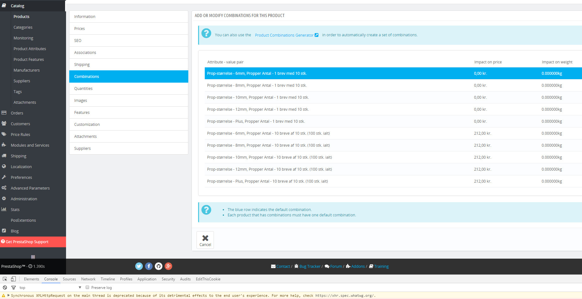This screenshot has width=582, height=299.
Task: Click the Preferences wrench icon
Action: [x=4, y=177]
